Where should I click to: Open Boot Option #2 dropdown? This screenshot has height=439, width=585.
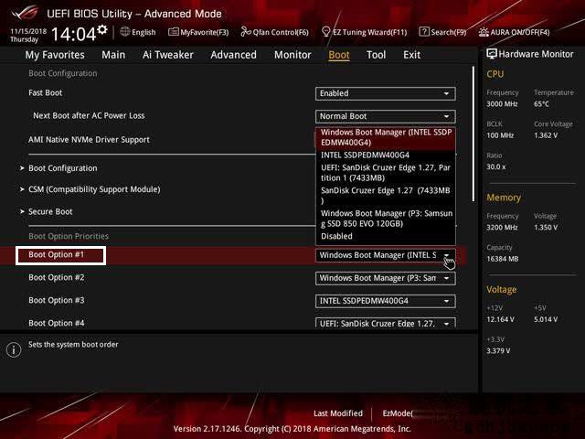click(386, 278)
